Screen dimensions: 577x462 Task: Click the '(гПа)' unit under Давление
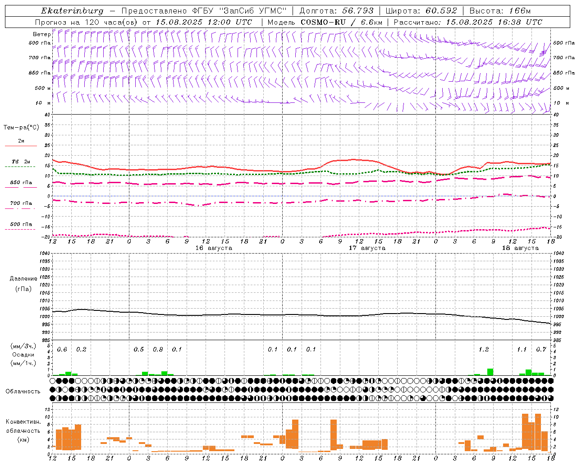tap(23, 289)
